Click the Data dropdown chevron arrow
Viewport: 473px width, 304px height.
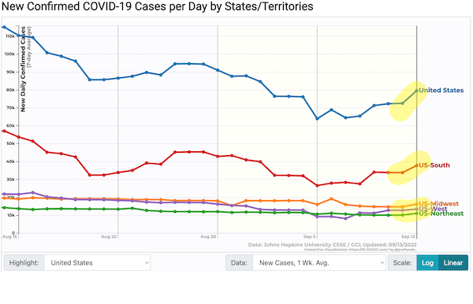(x=382, y=263)
